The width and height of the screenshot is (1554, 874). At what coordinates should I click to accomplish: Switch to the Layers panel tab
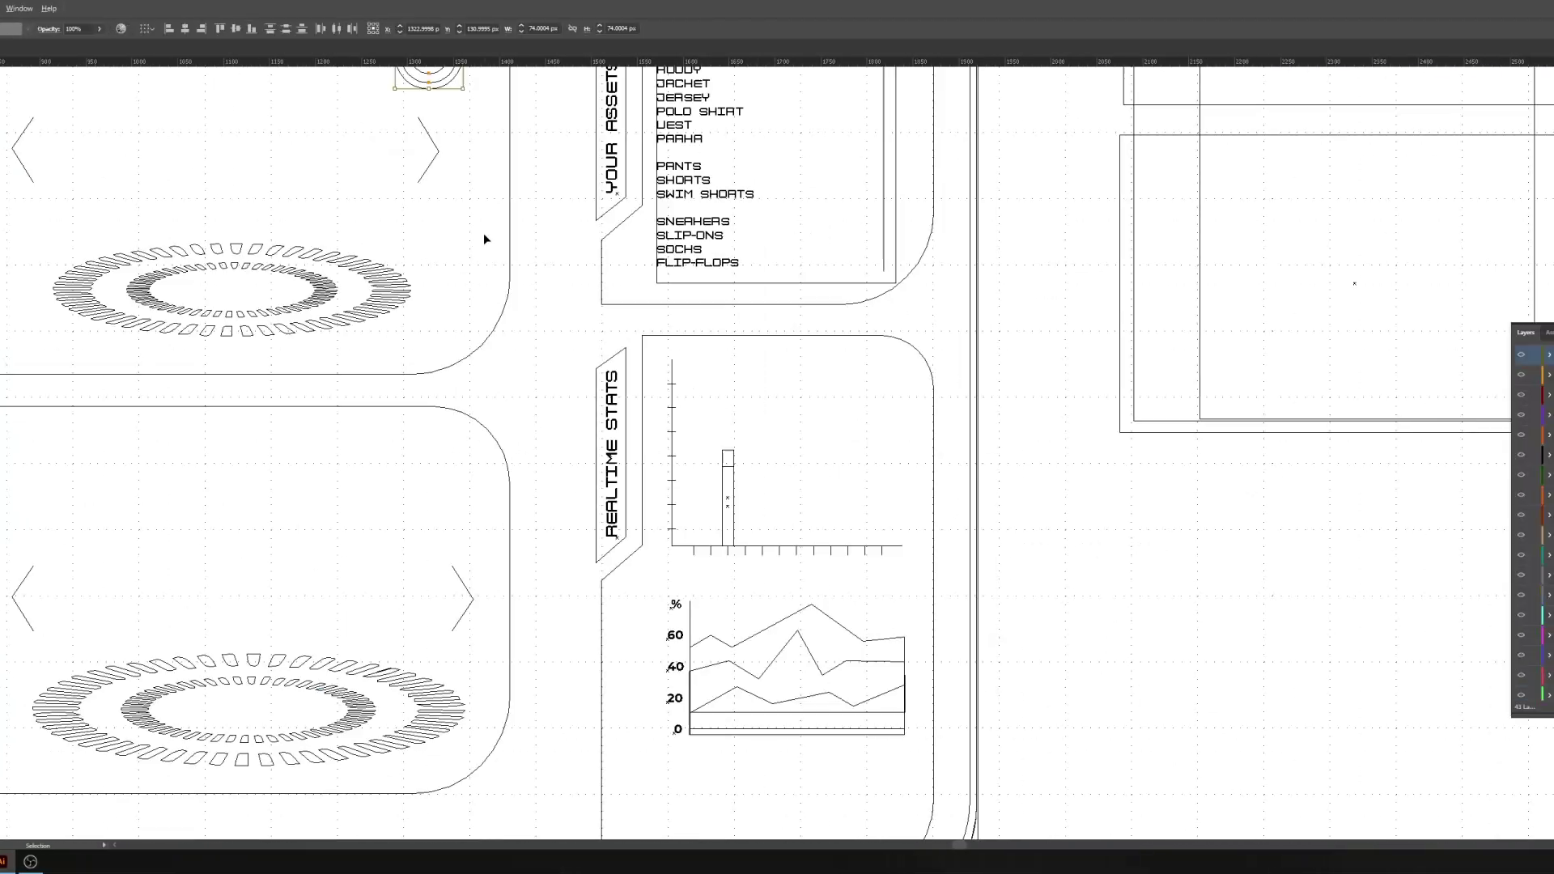(x=1526, y=333)
